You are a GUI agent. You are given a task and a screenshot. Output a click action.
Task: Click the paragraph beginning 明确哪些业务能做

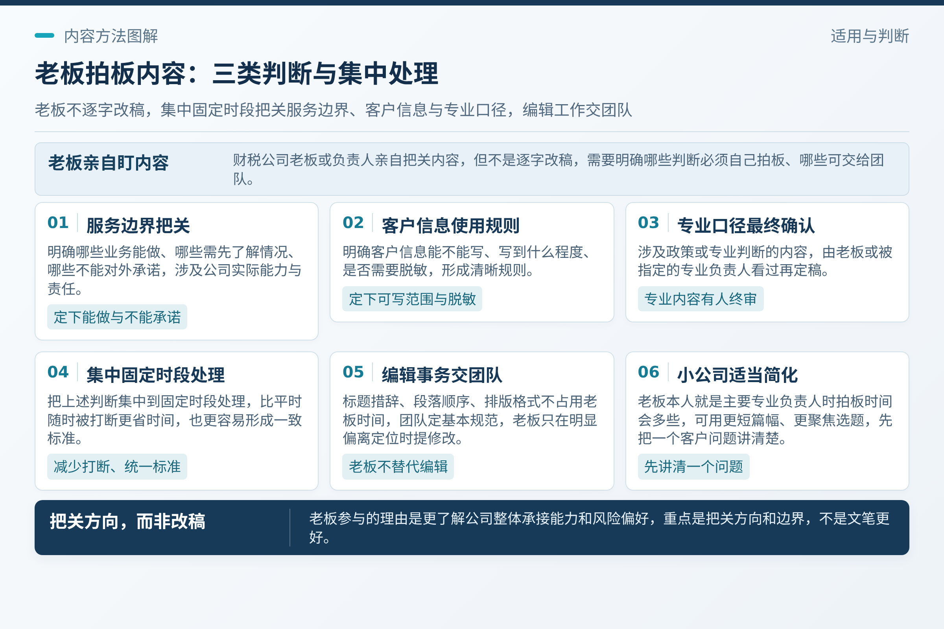point(175,270)
